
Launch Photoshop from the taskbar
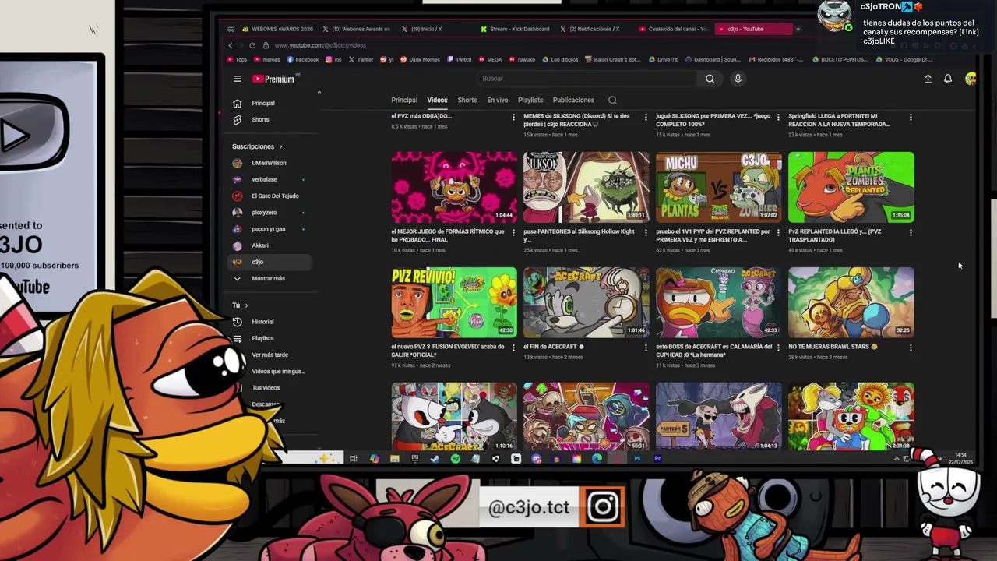637,459
